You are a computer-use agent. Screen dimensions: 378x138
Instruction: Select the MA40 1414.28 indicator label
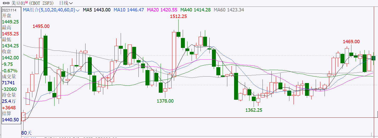point(196,10)
